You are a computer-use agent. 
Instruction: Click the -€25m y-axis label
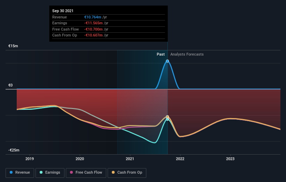pyautogui.click(x=14, y=150)
